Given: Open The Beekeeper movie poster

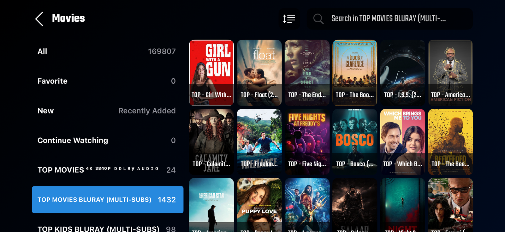Looking at the screenshot, I should [x=450, y=142].
